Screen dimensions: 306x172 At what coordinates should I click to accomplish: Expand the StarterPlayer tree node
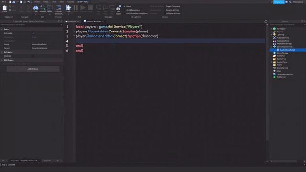[x=271, y=62]
